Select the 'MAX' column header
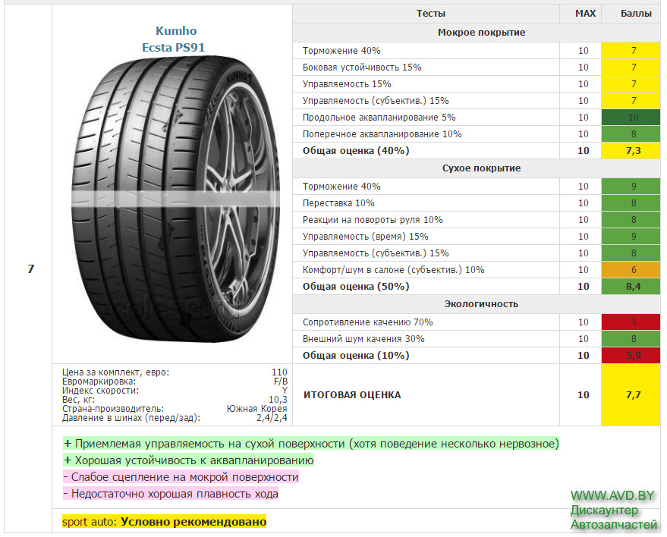 pyautogui.click(x=585, y=14)
